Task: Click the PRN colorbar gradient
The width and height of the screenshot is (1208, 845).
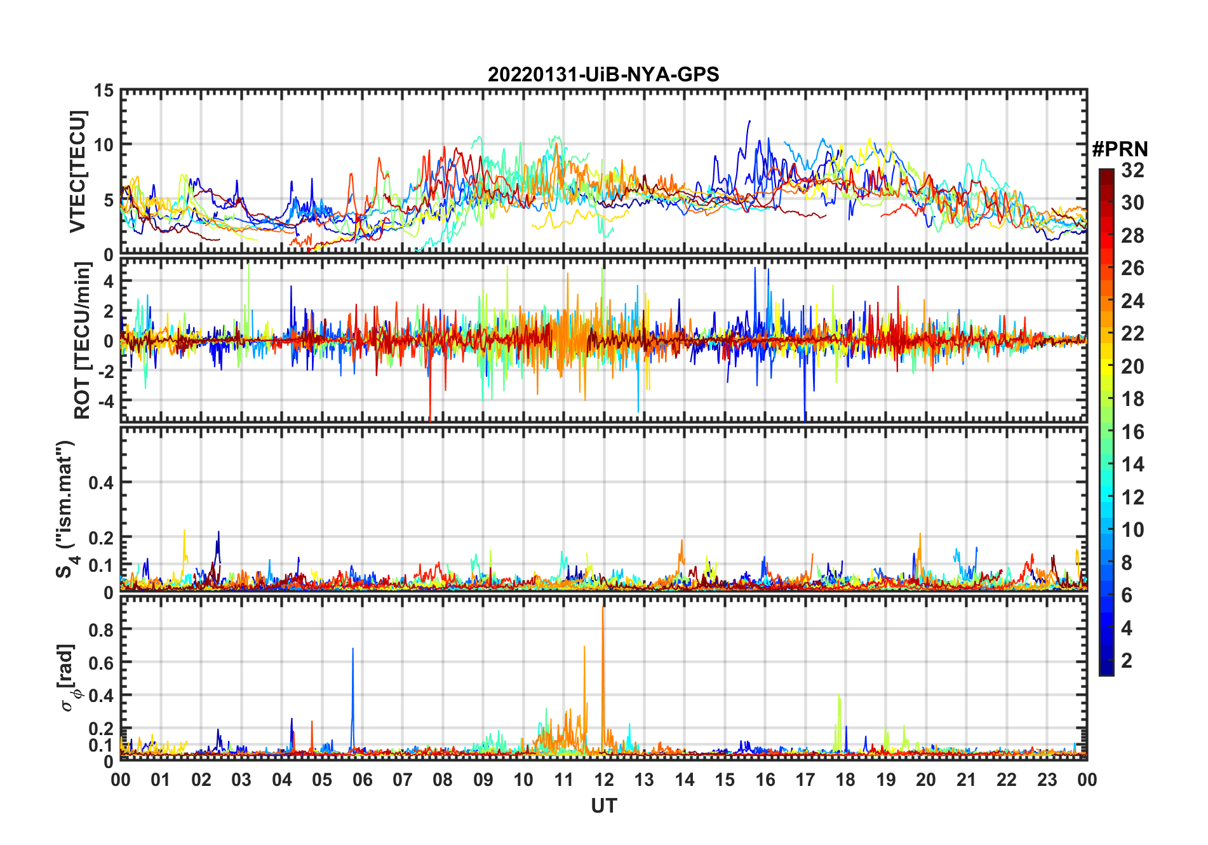Action: [x=1106, y=422]
